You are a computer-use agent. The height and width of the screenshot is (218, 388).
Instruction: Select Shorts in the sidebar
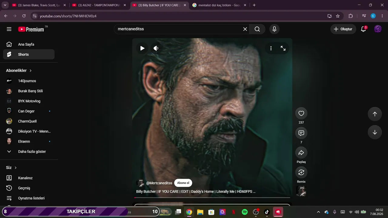[x=29, y=54]
